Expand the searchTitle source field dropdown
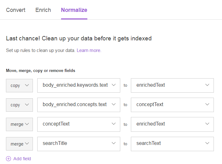 79,143
